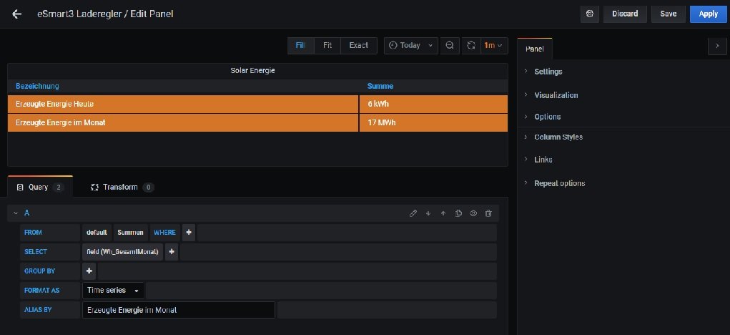This screenshot has width=730, height=335.
Task: Open dashboard settings gear icon
Action: [589, 14]
